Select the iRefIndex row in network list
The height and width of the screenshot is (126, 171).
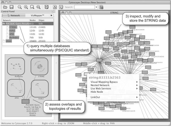(28, 37)
